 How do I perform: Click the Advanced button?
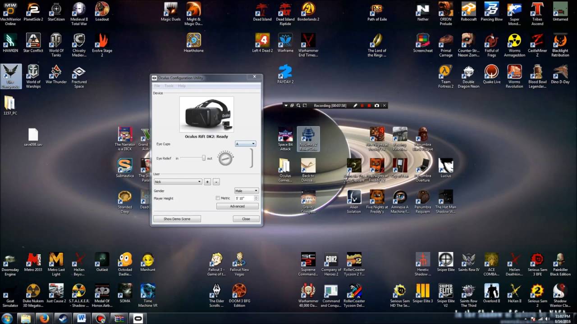coord(238,206)
